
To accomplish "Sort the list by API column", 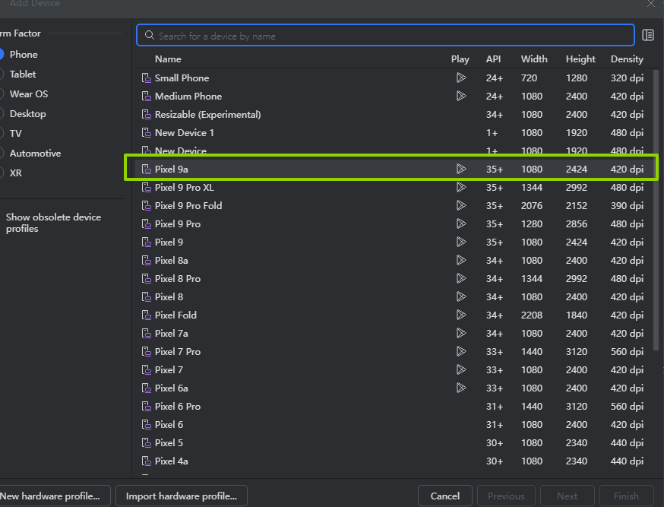I will [493, 59].
